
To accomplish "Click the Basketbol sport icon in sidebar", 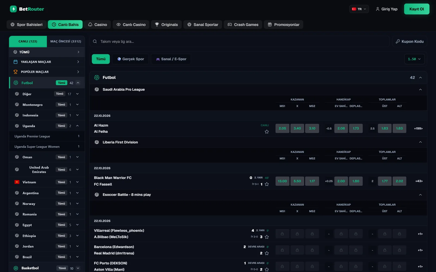I will [x=16, y=268].
